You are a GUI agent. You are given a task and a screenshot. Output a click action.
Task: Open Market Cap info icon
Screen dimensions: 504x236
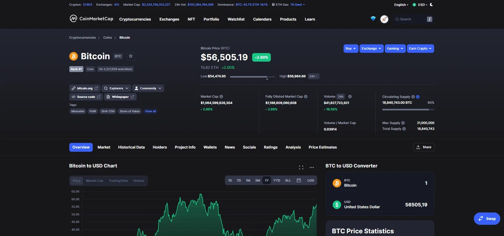[221, 97]
